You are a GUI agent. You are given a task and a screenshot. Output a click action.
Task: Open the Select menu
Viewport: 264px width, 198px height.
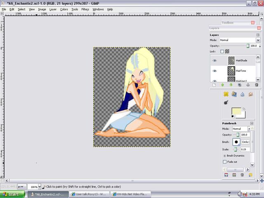point(21,9)
